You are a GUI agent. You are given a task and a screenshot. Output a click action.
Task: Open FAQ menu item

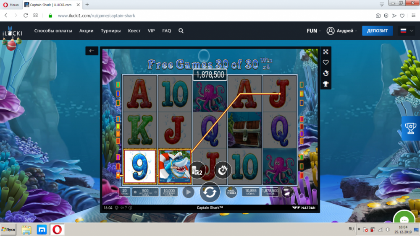167,31
